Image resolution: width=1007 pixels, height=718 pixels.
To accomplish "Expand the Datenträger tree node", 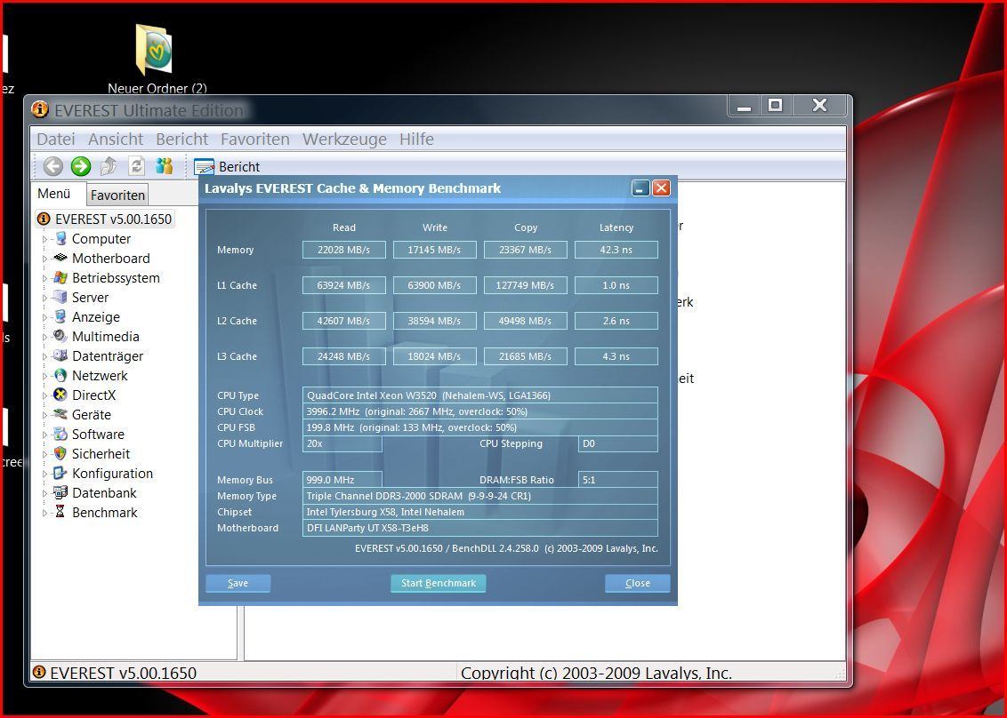I will [x=45, y=356].
